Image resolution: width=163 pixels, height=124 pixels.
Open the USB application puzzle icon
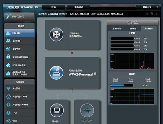click(x=8, y=65)
